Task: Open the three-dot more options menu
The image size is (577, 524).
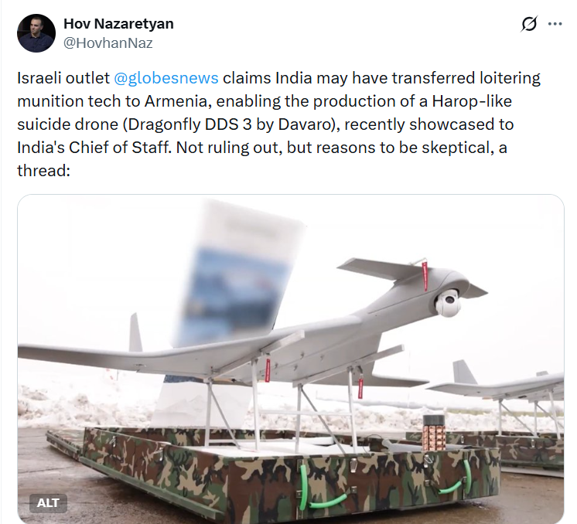Action: point(555,24)
